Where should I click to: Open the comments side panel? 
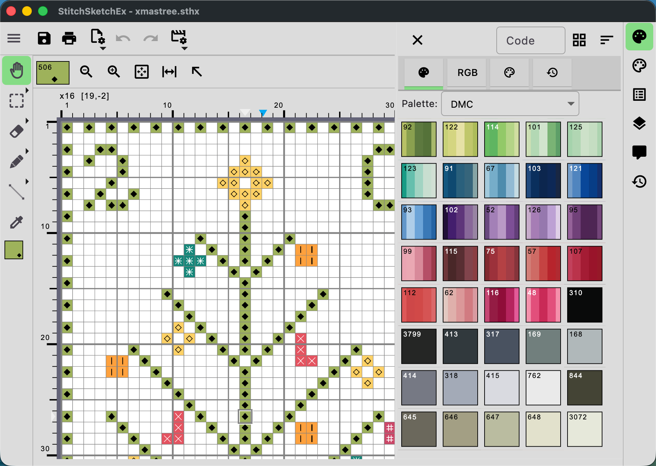pos(639,152)
